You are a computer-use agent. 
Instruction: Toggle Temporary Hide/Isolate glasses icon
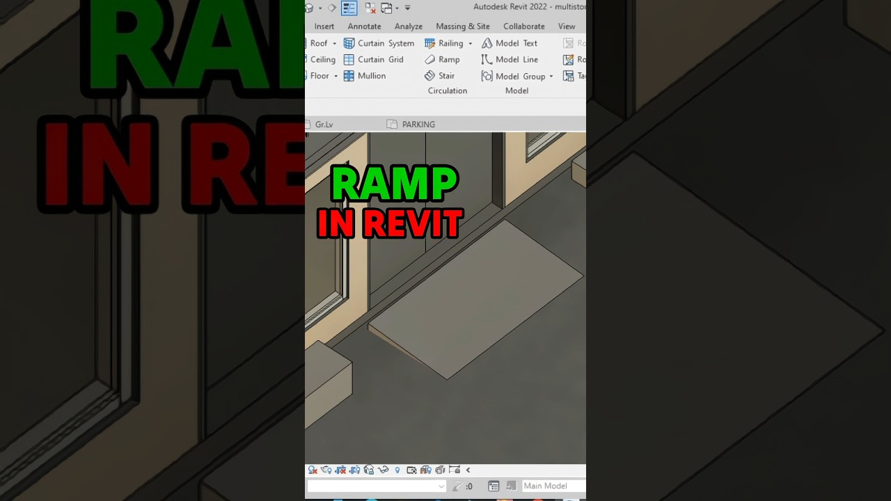coord(384,470)
